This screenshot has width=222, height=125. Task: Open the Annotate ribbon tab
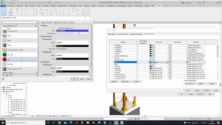coord(45,6)
